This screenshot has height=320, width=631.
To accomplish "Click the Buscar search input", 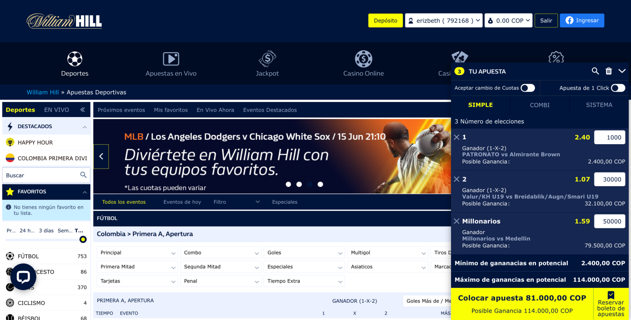I will tap(46, 175).
